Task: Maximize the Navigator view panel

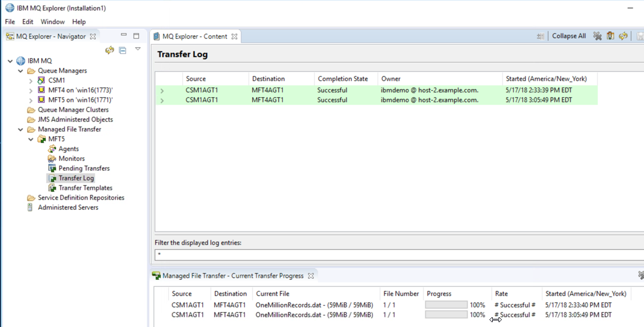Action: pyautogui.click(x=136, y=36)
